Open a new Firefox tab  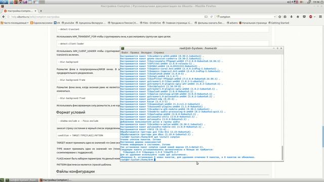coord(40,11)
